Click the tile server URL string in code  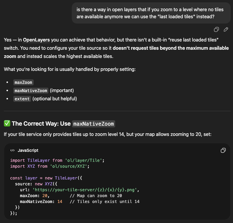pos(86,190)
